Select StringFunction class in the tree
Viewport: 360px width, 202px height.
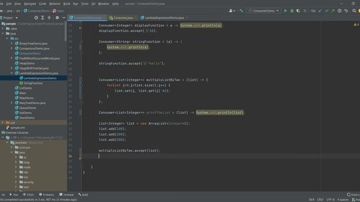(x=33, y=83)
